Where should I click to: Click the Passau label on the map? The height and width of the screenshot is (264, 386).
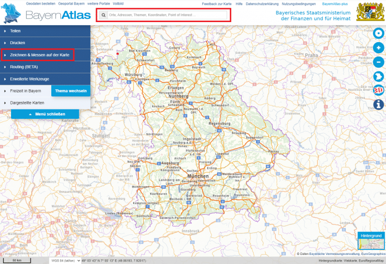[x=273, y=152]
